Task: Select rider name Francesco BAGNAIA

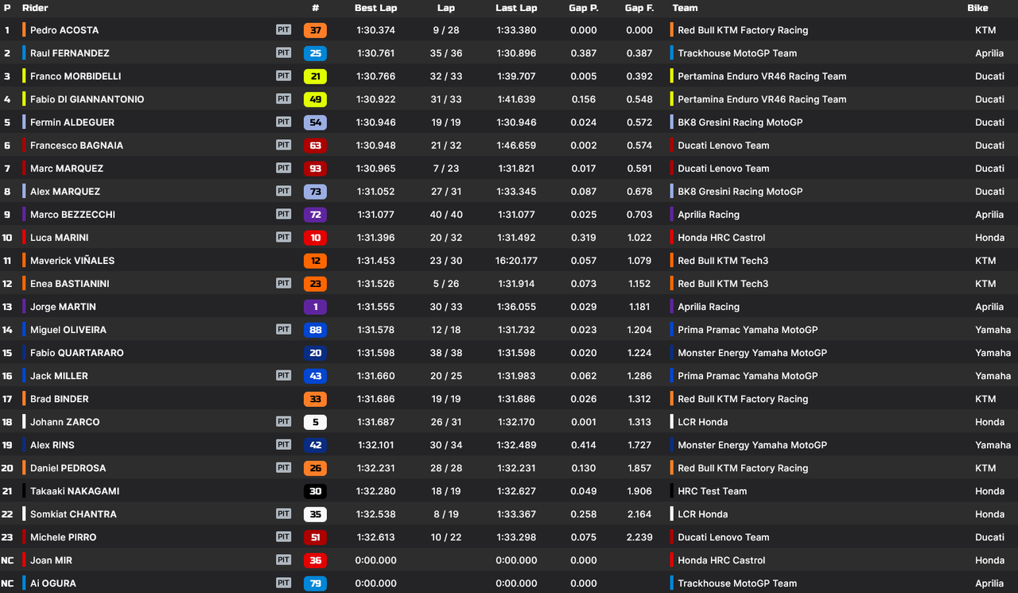Action: [76, 145]
